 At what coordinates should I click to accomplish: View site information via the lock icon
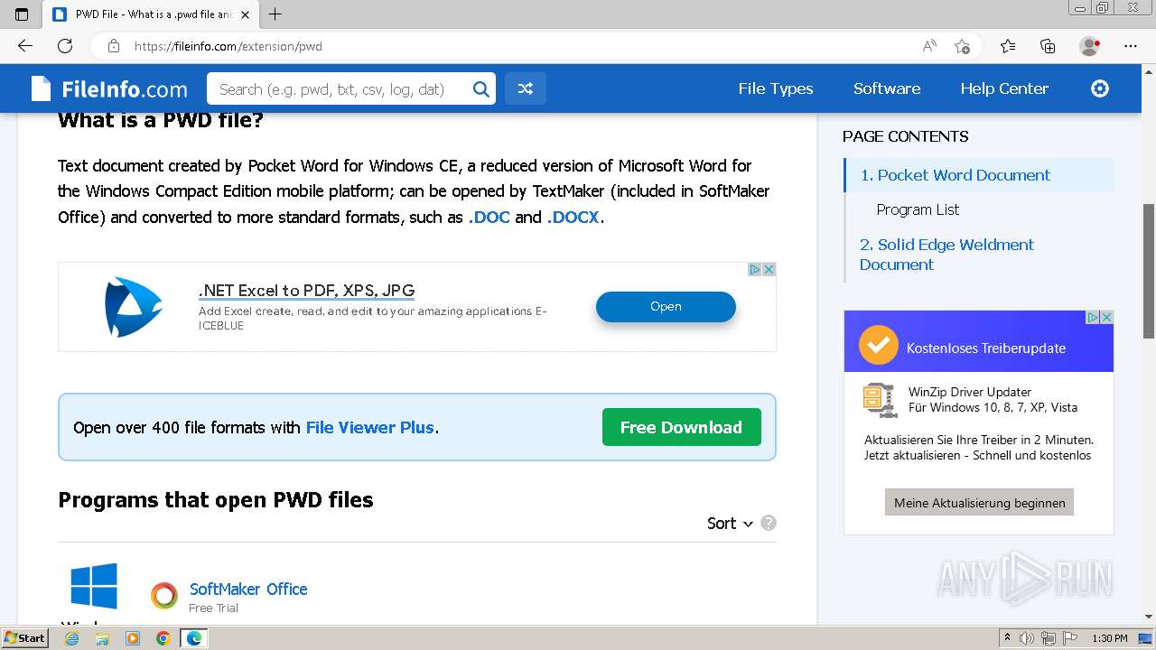coord(114,46)
